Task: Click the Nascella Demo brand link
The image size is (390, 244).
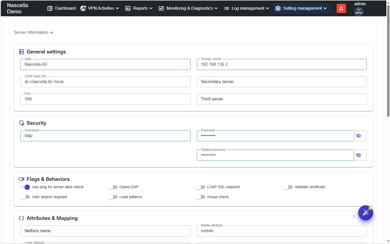Action: (18, 8)
